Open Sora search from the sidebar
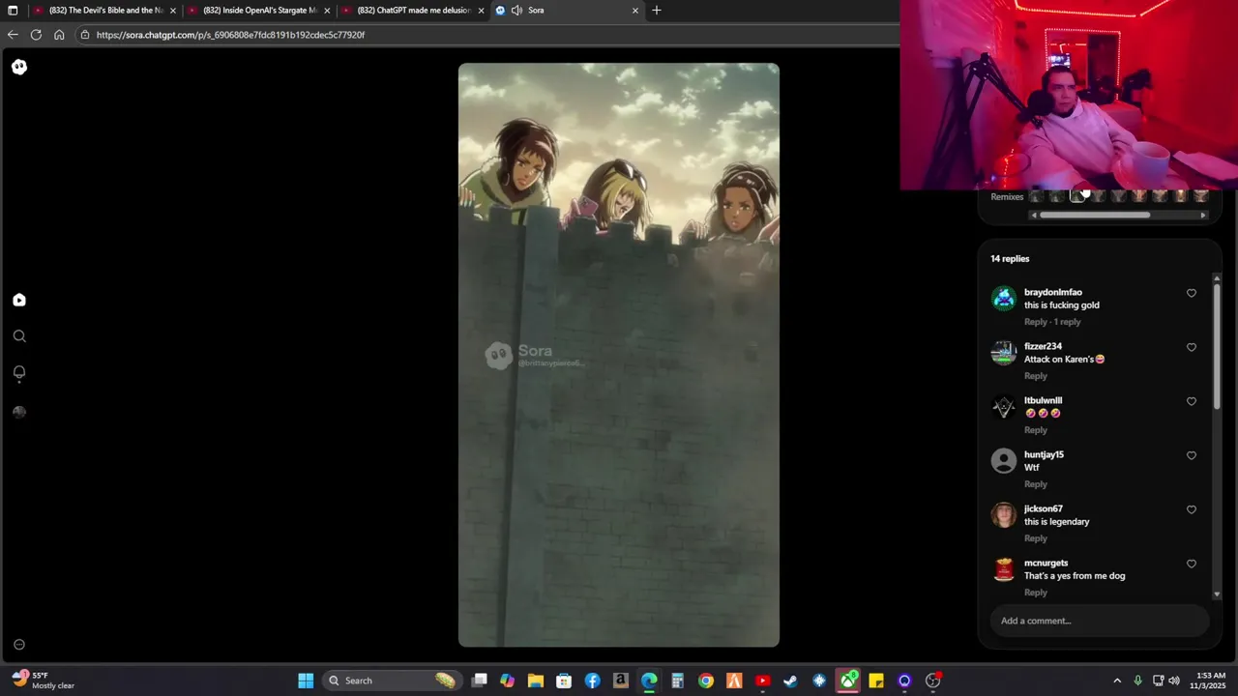Screen dimensions: 1238x696 point(19,336)
